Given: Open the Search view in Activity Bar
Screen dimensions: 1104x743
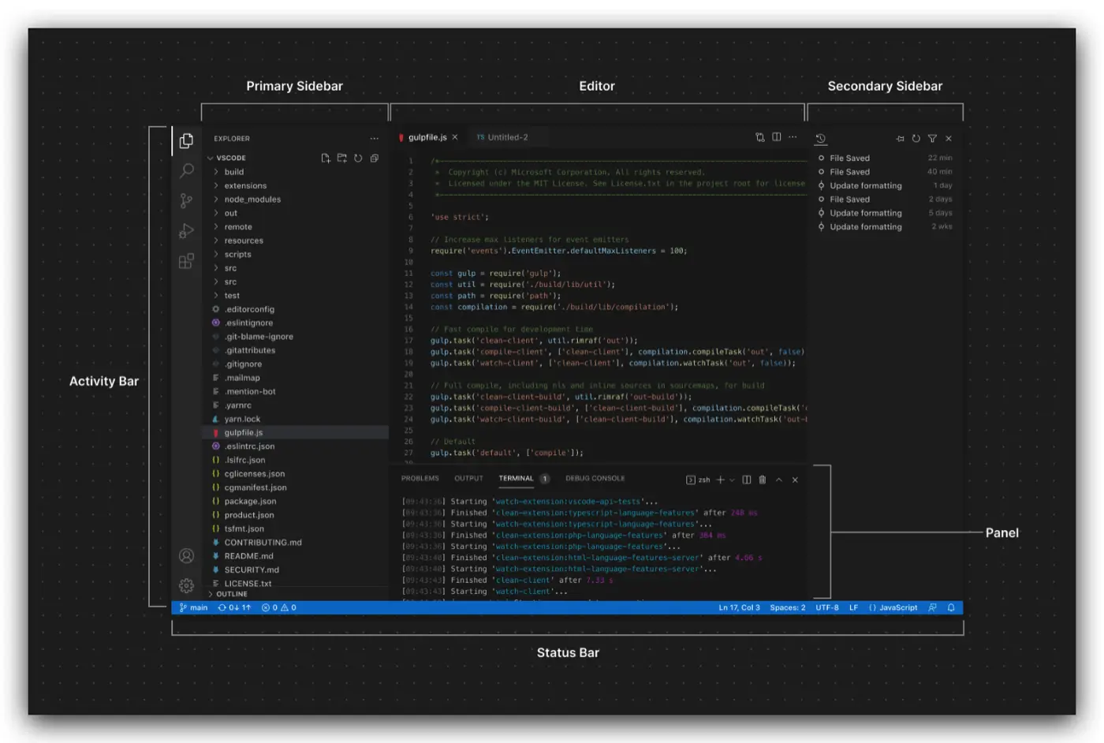Looking at the screenshot, I should [x=187, y=170].
